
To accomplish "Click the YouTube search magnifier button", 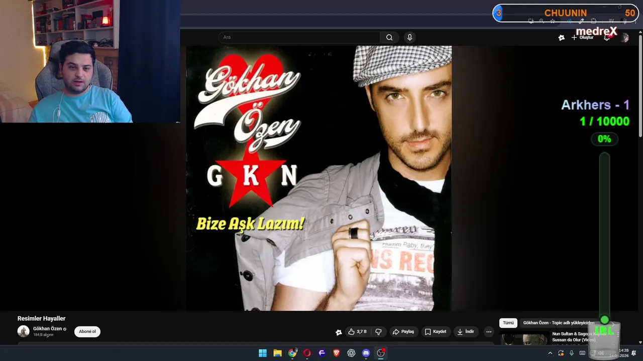I will pos(389,37).
